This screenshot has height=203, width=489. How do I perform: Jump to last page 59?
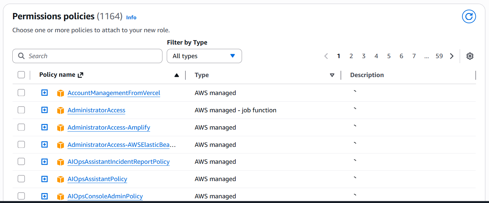pos(439,56)
